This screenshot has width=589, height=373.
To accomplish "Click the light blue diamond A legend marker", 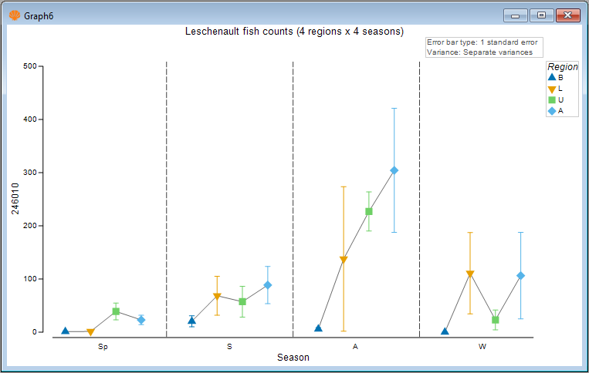I will (x=551, y=111).
